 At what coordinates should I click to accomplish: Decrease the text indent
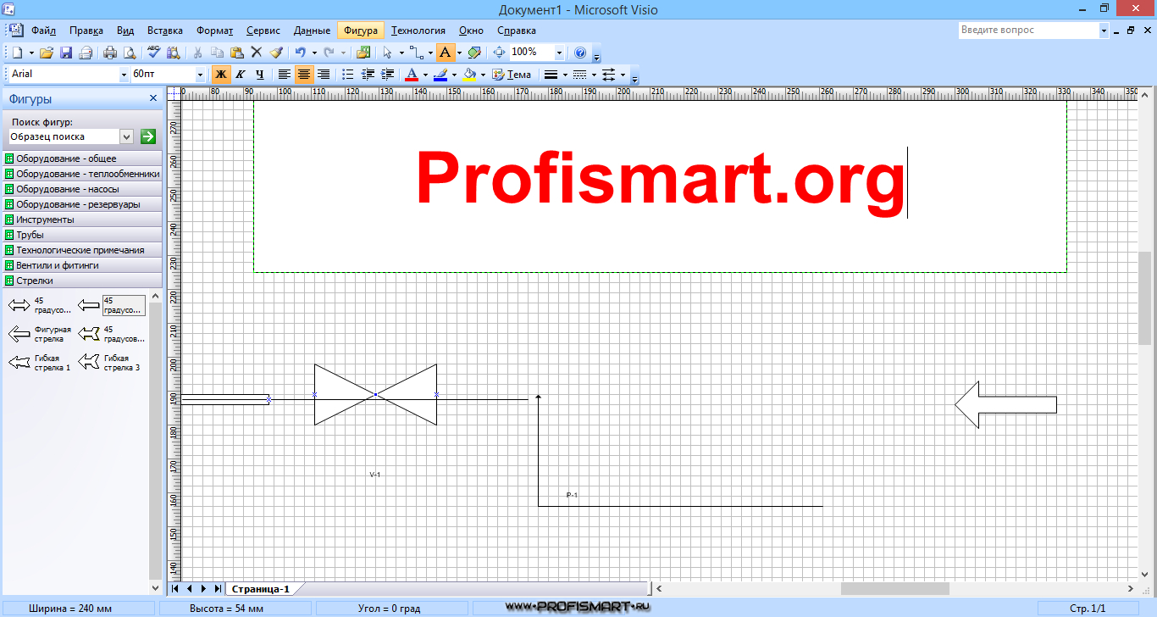pyautogui.click(x=368, y=75)
